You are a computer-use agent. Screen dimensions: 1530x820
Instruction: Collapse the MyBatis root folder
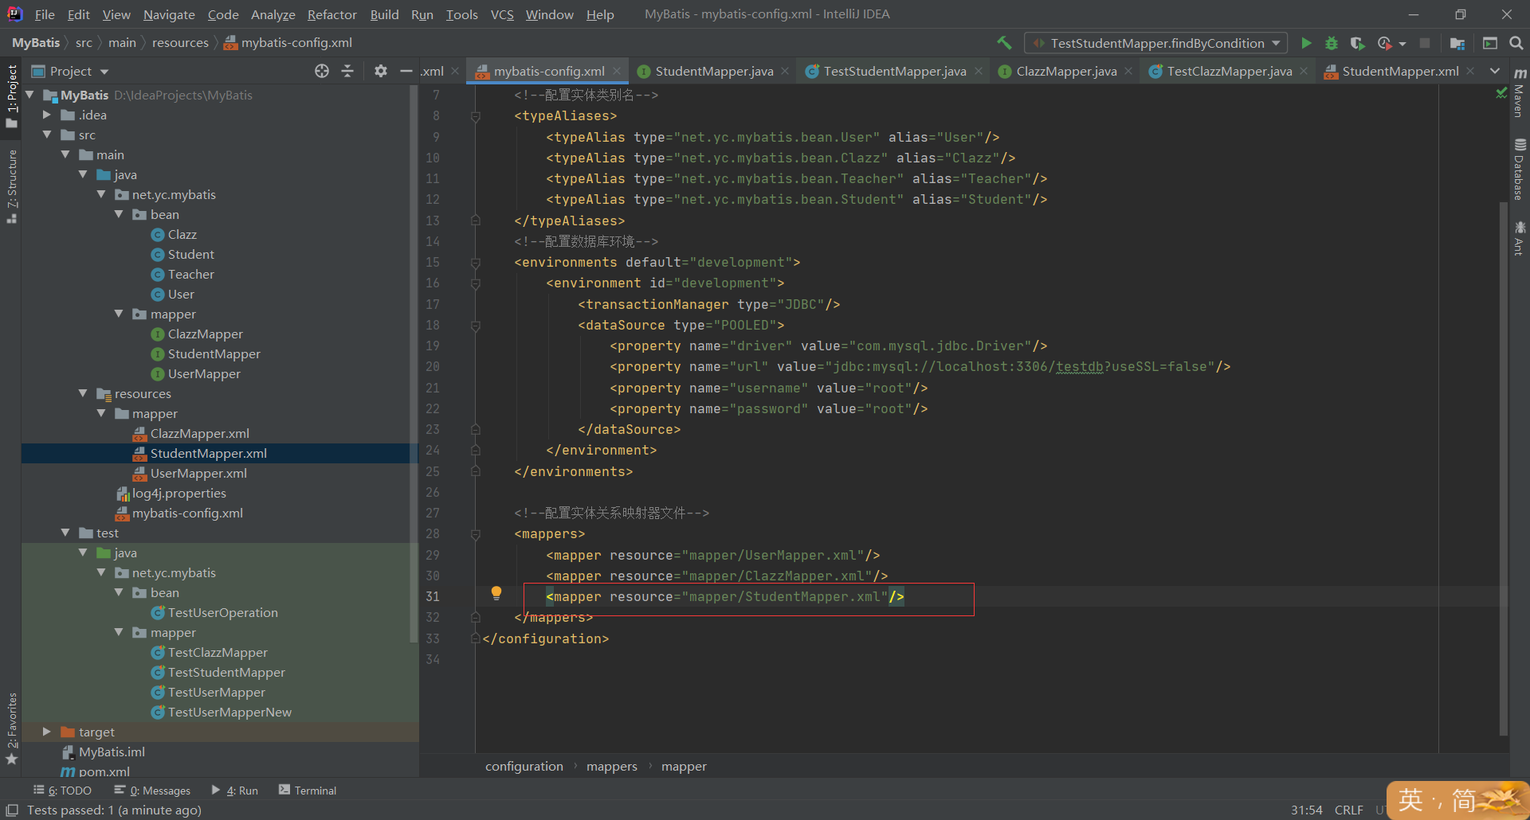(x=30, y=95)
